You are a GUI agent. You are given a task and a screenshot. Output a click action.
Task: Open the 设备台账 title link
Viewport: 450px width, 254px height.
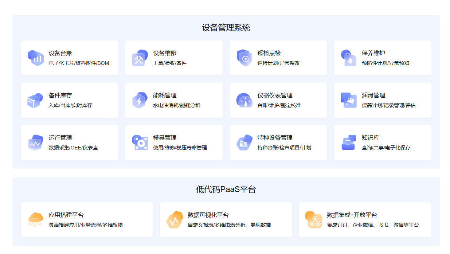[60, 53]
